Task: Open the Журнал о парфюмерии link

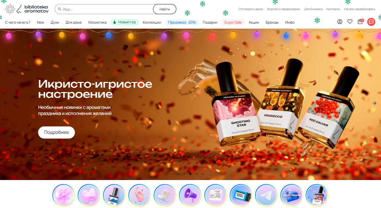Action: point(284,9)
